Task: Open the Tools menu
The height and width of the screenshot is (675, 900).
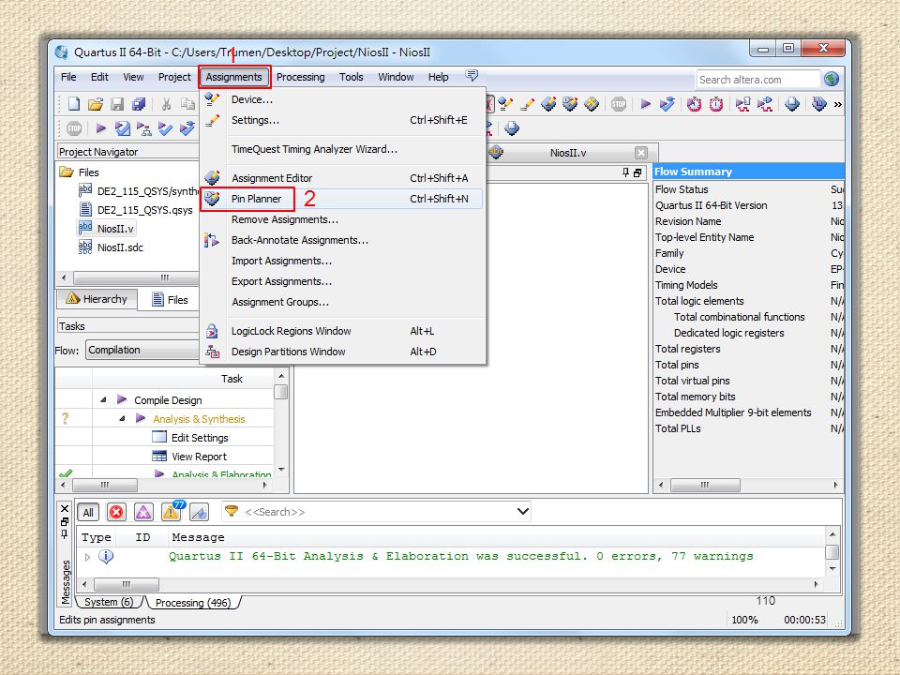Action: [x=351, y=77]
